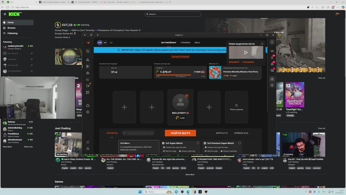Select the ТИП МАТЧА tab
This screenshot has width=346, height=195.
[x=112, y=133]
